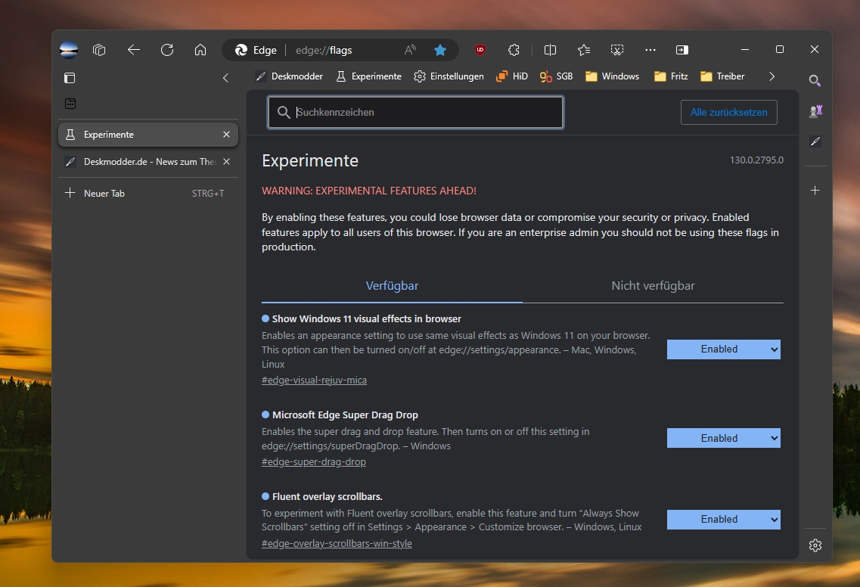Click the read aloud icon in address bar
The width and height of the screenshot is (860, 587).
coord(410,50)
